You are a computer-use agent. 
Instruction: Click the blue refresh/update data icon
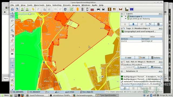(x=65, y=9)
